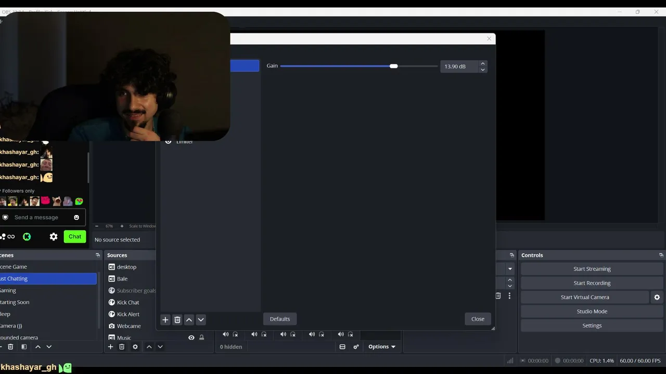Click the Close button in Filters dialog
666x374 pixels.
pos(478,319)
